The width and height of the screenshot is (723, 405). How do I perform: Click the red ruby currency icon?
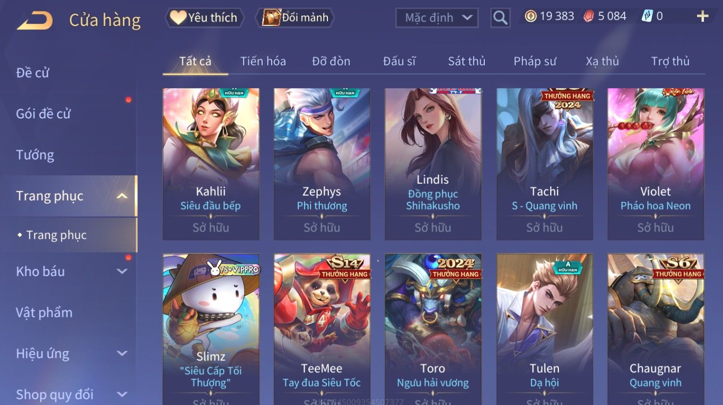point(589,16)
